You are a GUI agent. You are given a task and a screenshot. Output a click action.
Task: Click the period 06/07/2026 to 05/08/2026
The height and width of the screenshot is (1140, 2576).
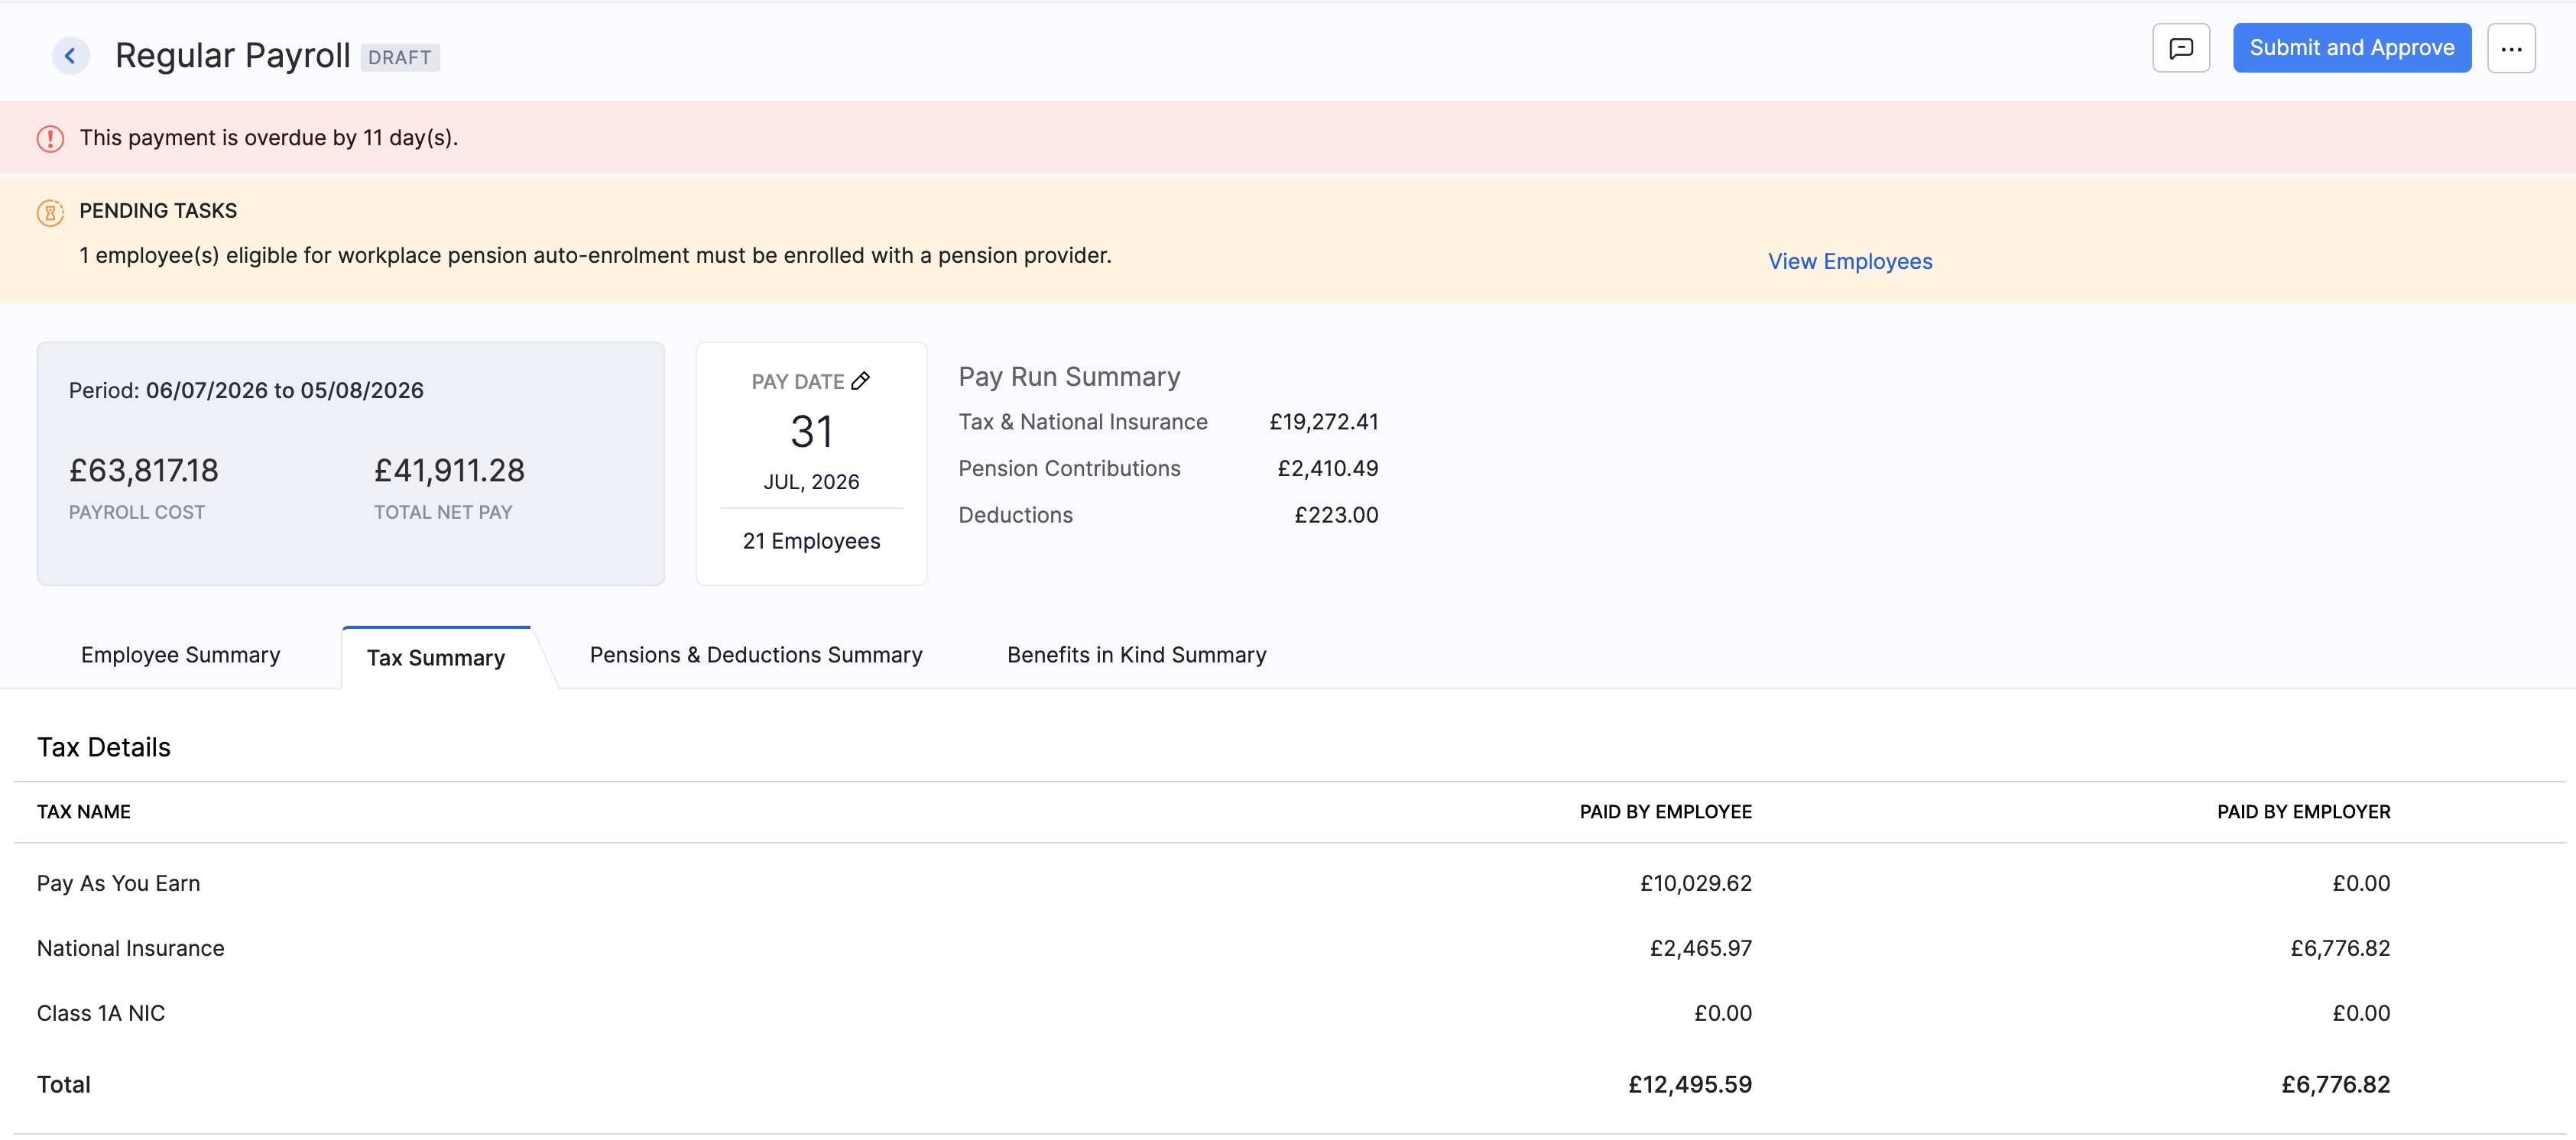pyautogui.click(x=285, y=390)
